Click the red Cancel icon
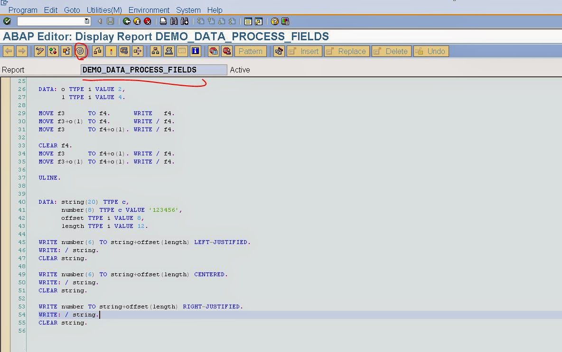This screenshot has width=562, height=352. [x=148, y=21]
